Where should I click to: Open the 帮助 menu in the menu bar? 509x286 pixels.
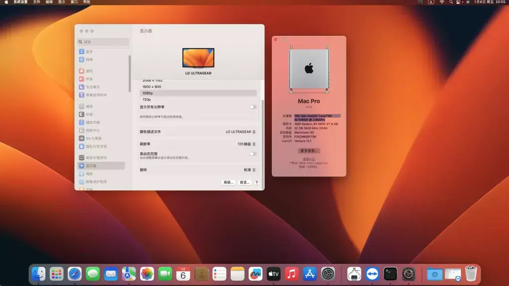(86, 2)
